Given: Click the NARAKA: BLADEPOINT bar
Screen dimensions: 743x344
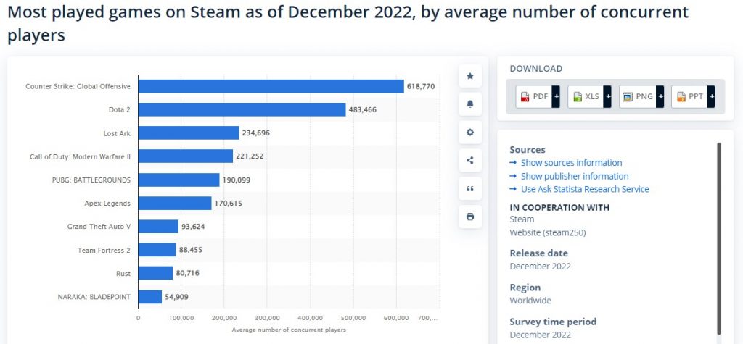Looking at the screenshot, I should (150, 297).
